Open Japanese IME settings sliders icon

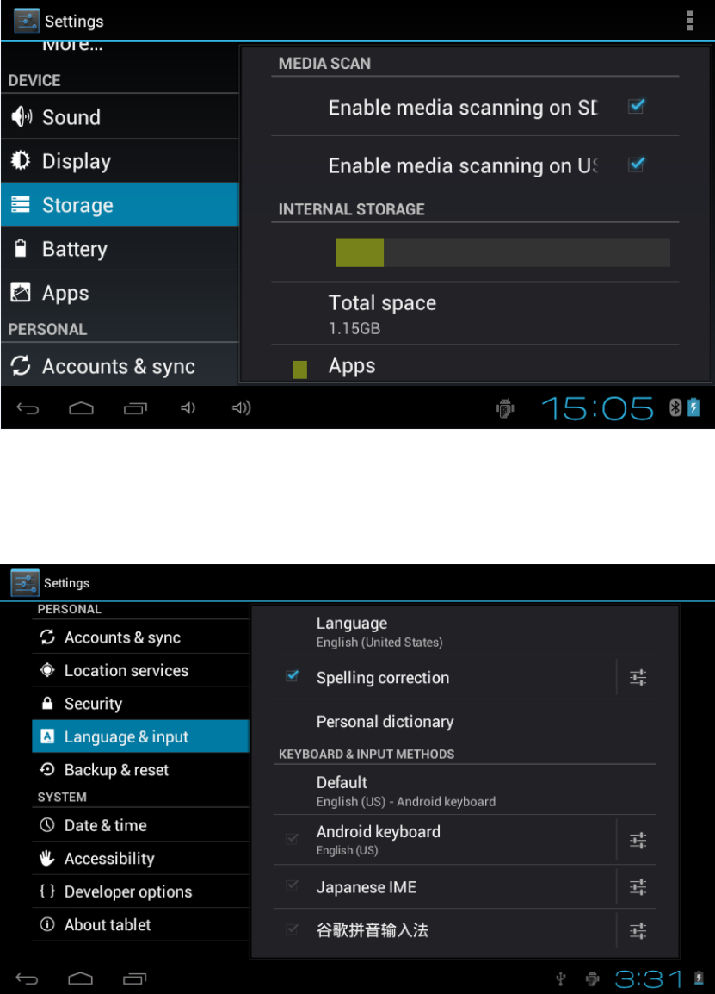638,887
